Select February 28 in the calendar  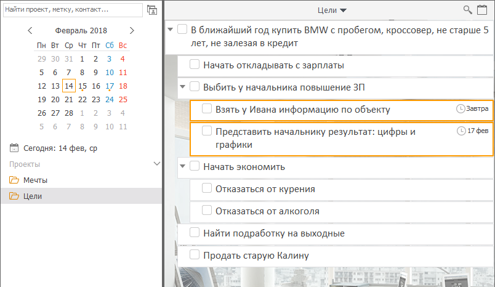coord(69,113)
